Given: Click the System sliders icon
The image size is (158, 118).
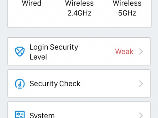Looking at the screenshot, I should tap(20, 114).
